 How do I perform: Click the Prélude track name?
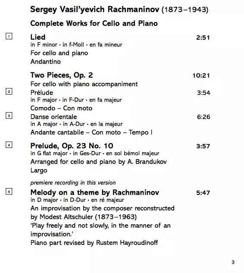tap(41, 92)
